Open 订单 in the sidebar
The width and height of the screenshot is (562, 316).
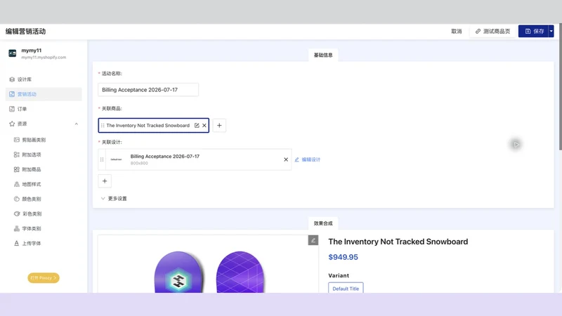(44, 109)
